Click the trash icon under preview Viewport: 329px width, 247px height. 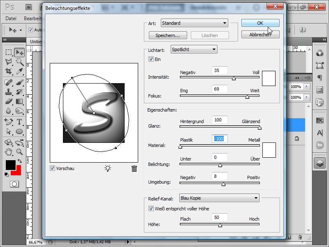(x=134, y=168)
